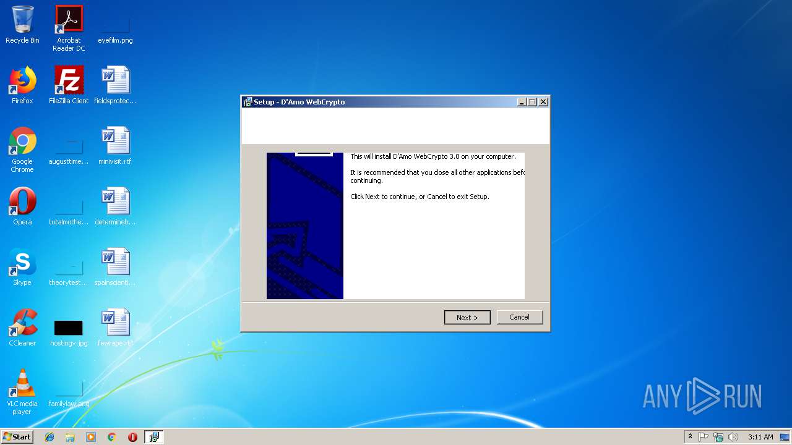Open Skype desktop shortcut
This screenshot has height=445, width=792.
22,267
